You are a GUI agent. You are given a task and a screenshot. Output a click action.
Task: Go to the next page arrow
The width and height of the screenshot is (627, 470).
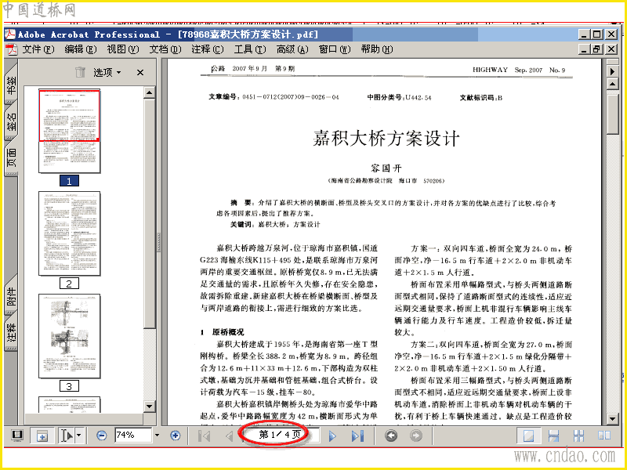[x=332, y=436]
